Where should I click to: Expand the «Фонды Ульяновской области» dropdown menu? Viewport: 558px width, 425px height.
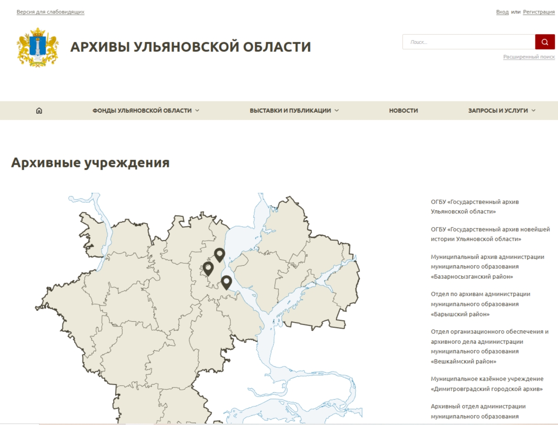point(146,110)
